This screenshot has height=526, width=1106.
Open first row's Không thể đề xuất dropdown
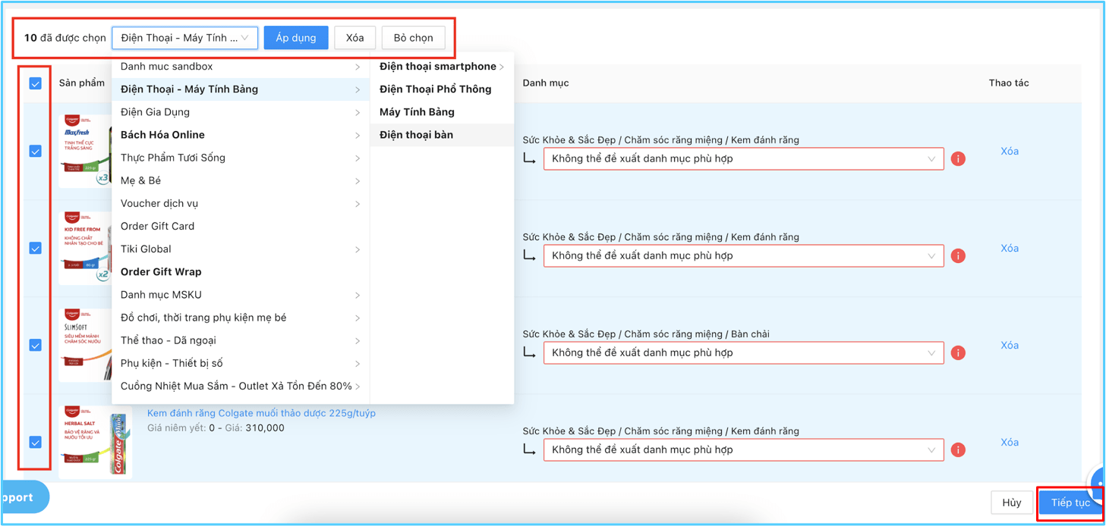point(744,159)
